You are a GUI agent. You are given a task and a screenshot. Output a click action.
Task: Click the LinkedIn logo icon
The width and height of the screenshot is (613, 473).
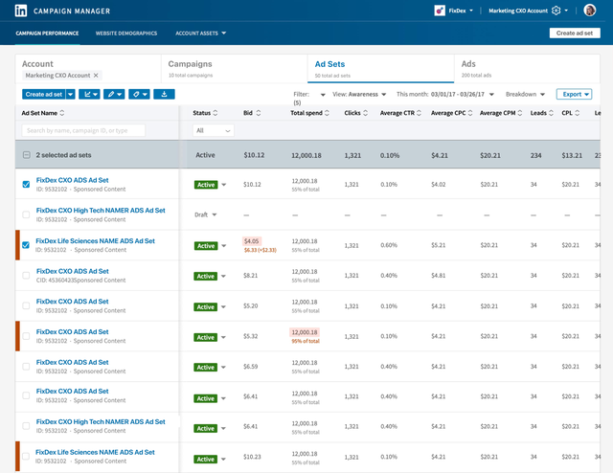tap(21, 11)
